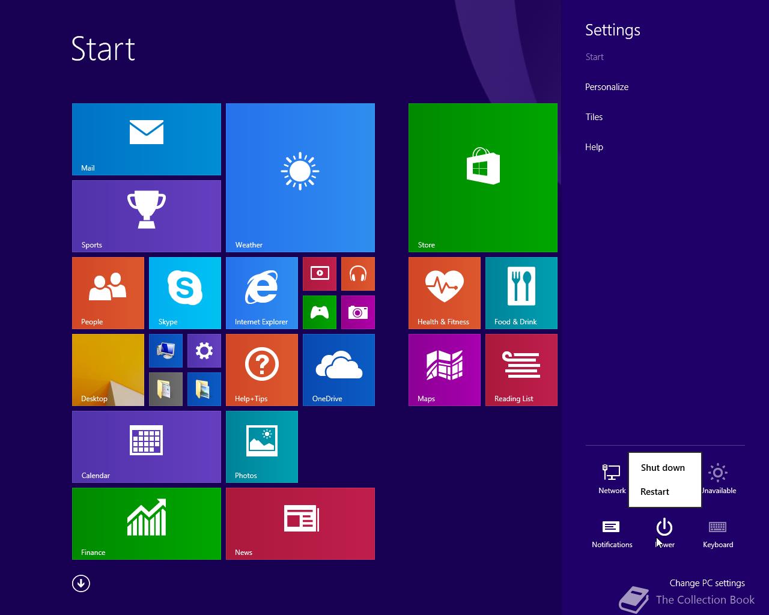
Task: Open the People tile
Action: [108, 293]
